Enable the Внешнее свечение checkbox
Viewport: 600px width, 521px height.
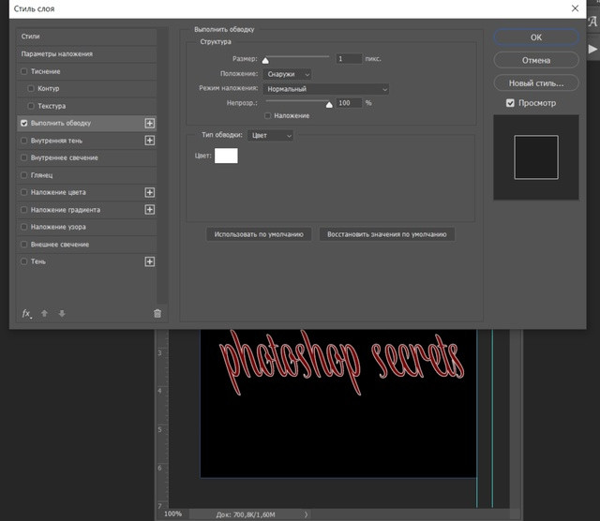coord(24,244)
